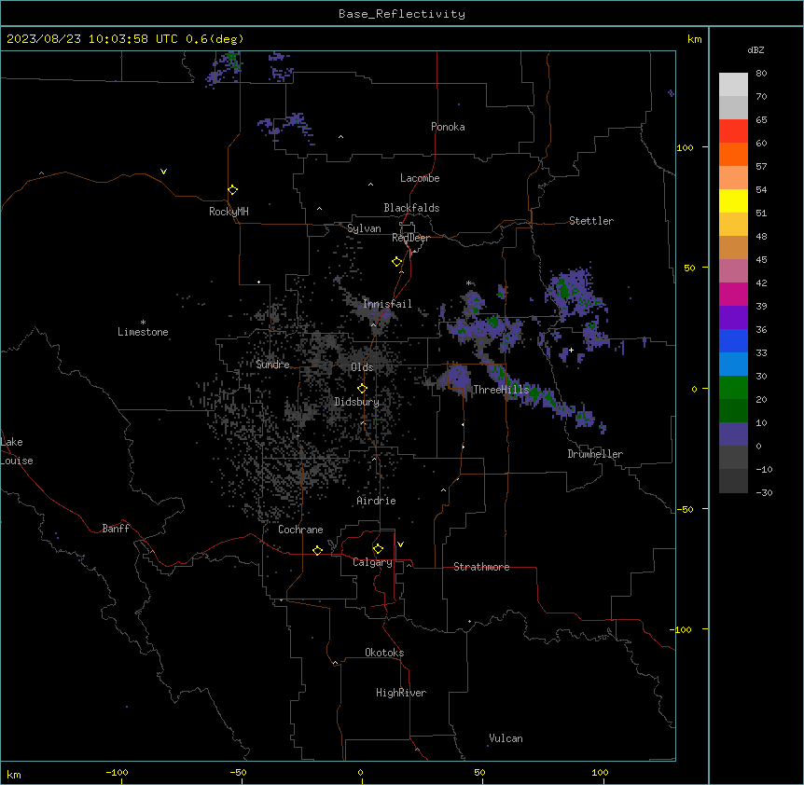Click the yellow diamond marker above Calgary label
The width and height of the screenshot is (804, 785).
[378, 549]
